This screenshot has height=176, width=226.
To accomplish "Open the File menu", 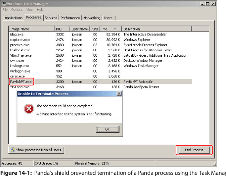I will pos(5,10).
